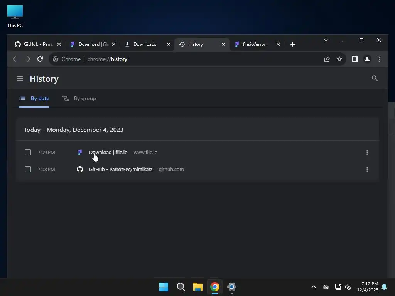Click the file.io favicon in the history row
395x296 pixels.
click(79, 152)
